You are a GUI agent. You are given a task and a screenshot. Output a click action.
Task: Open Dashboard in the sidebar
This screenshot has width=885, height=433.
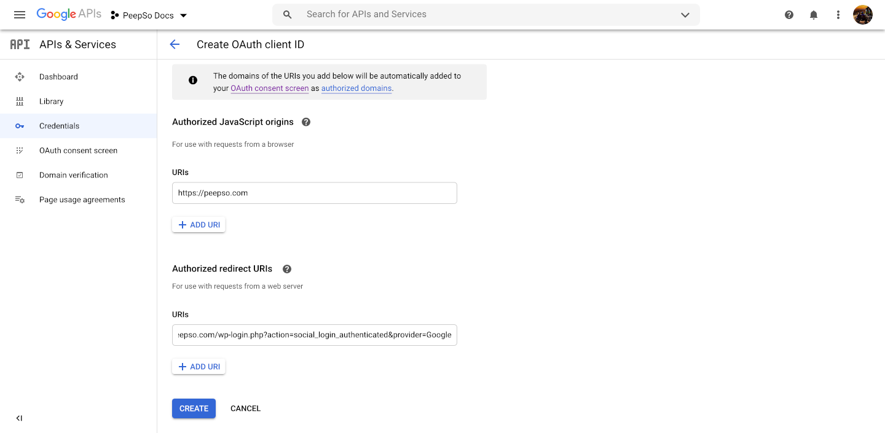coord(78,77)
